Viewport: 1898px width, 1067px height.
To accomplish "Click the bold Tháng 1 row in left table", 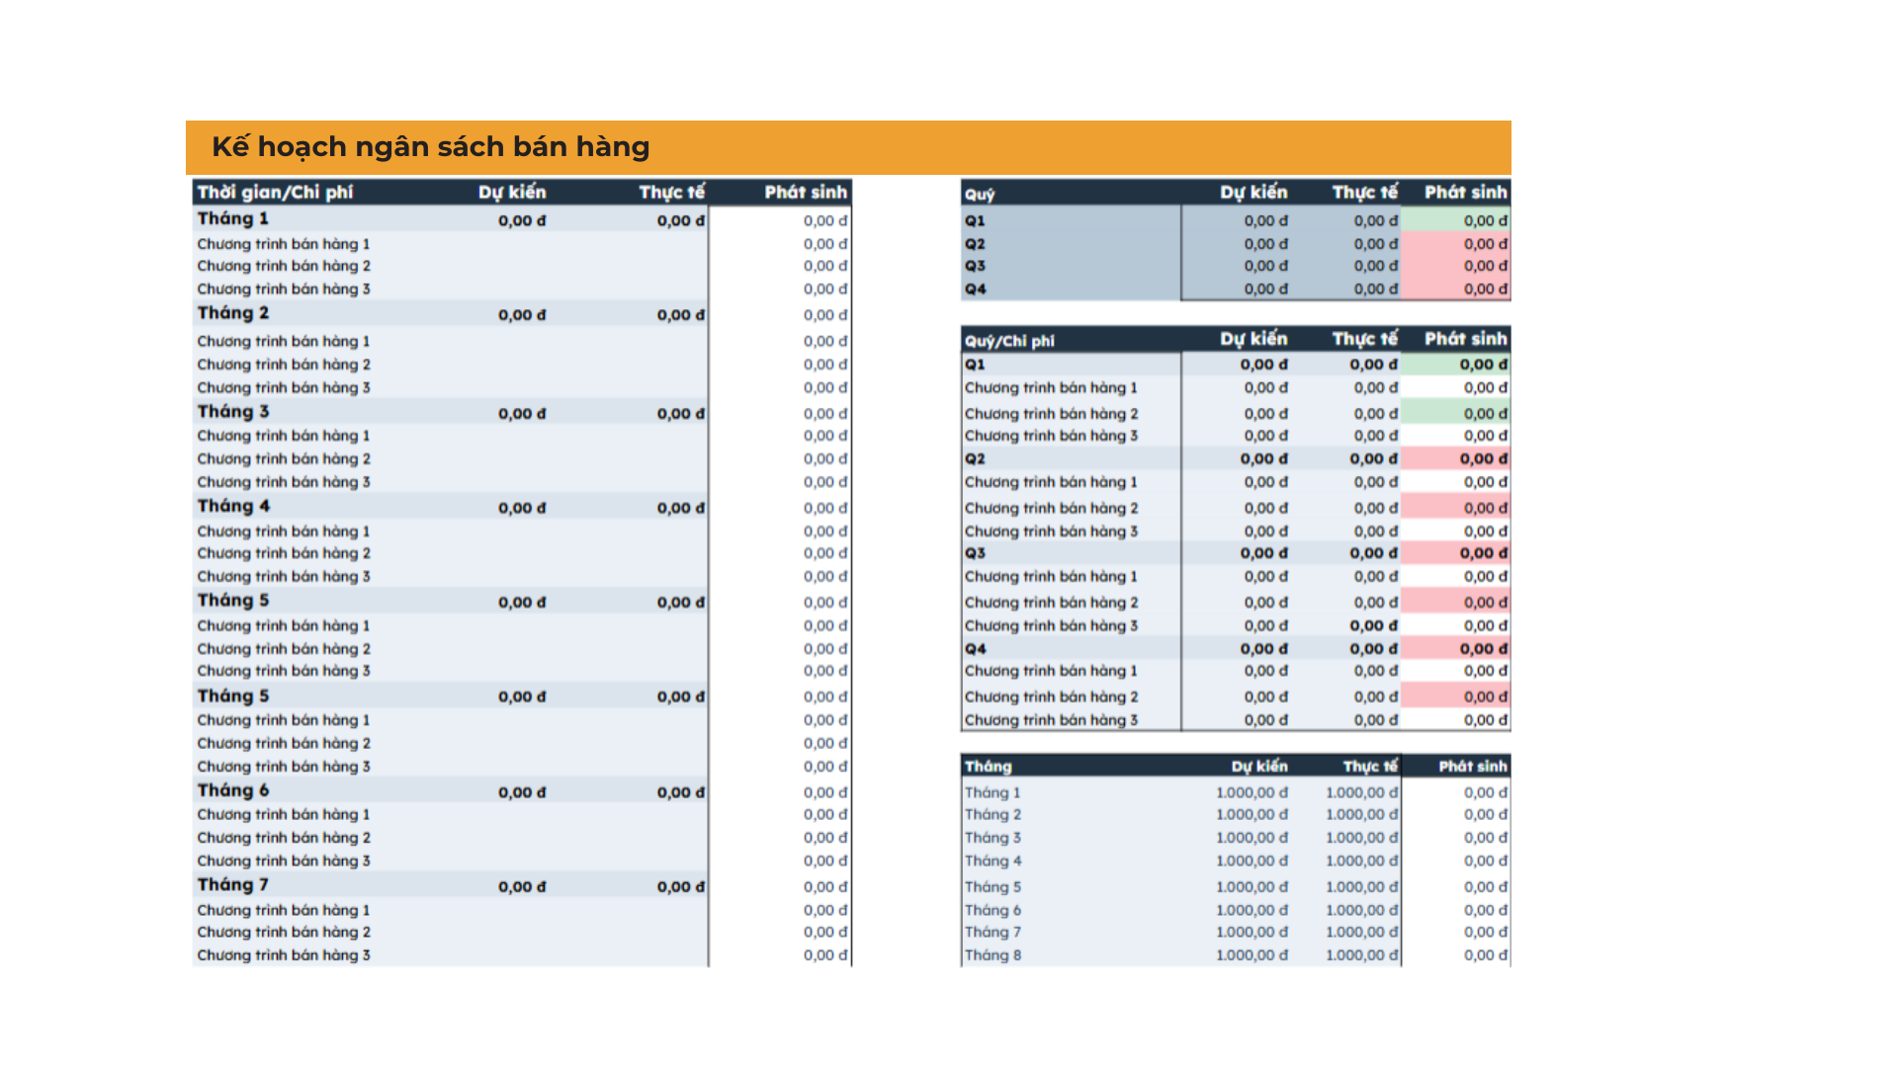I will (233, 219).
